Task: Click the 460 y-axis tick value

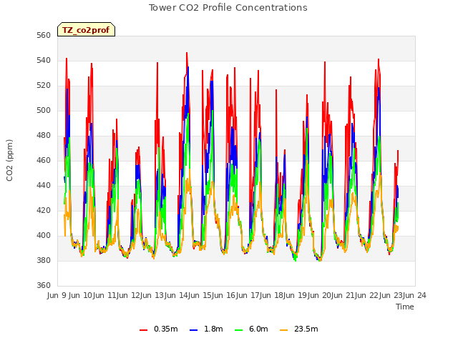Action: click(x=44, y=161)
